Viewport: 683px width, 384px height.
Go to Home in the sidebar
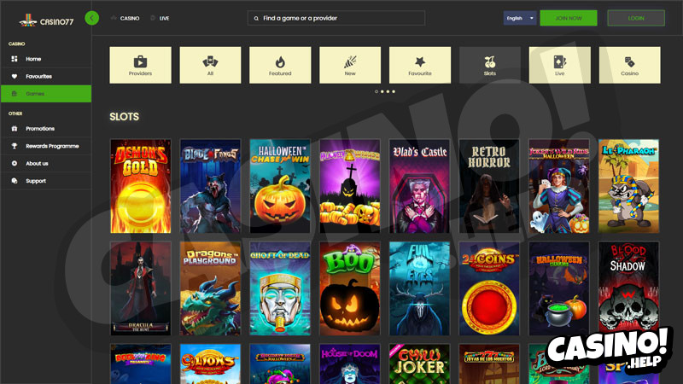pos(46,59)
